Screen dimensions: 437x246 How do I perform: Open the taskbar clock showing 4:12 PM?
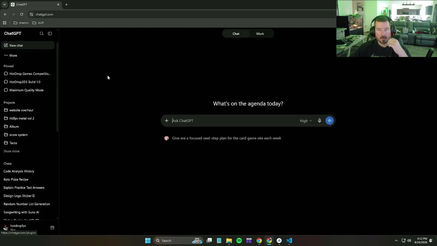pos(421,241)
